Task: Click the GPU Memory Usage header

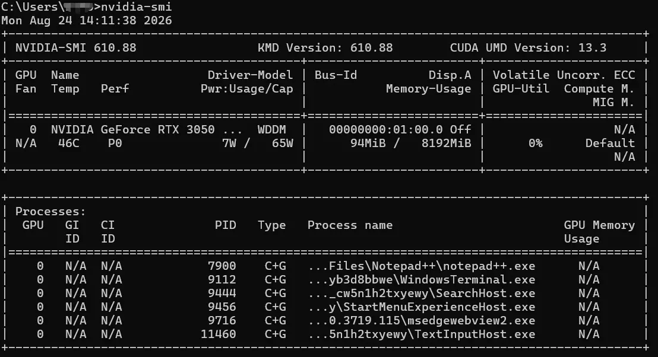Action: tap(599, 232)
